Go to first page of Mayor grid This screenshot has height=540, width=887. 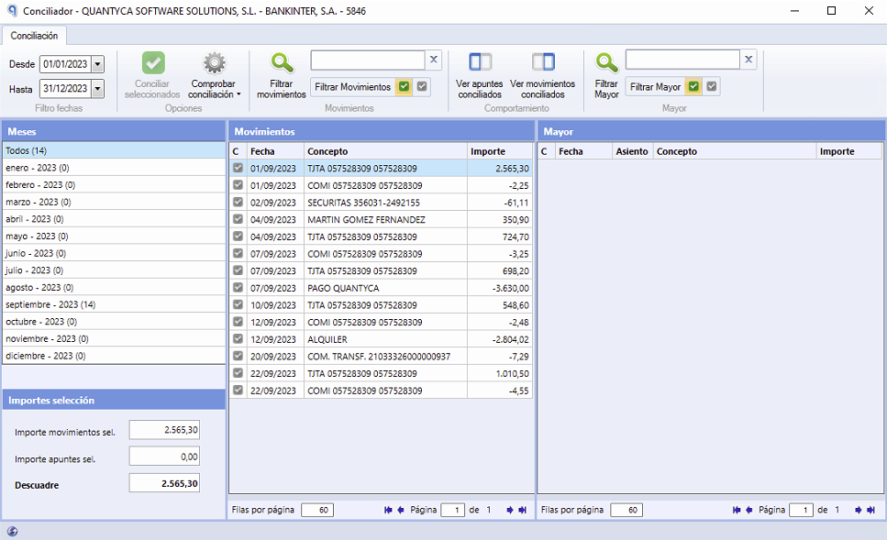coord(737,510)
